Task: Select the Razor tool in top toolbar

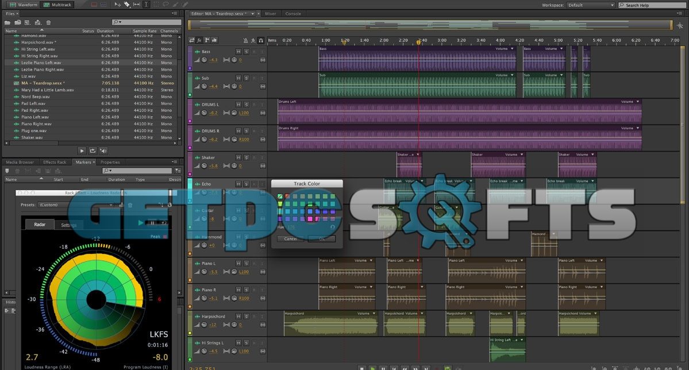Action: pyautogui.click(x=126, y=5)
